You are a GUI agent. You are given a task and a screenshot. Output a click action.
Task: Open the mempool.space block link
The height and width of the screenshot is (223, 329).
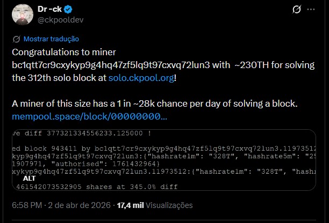coord(89,115)
